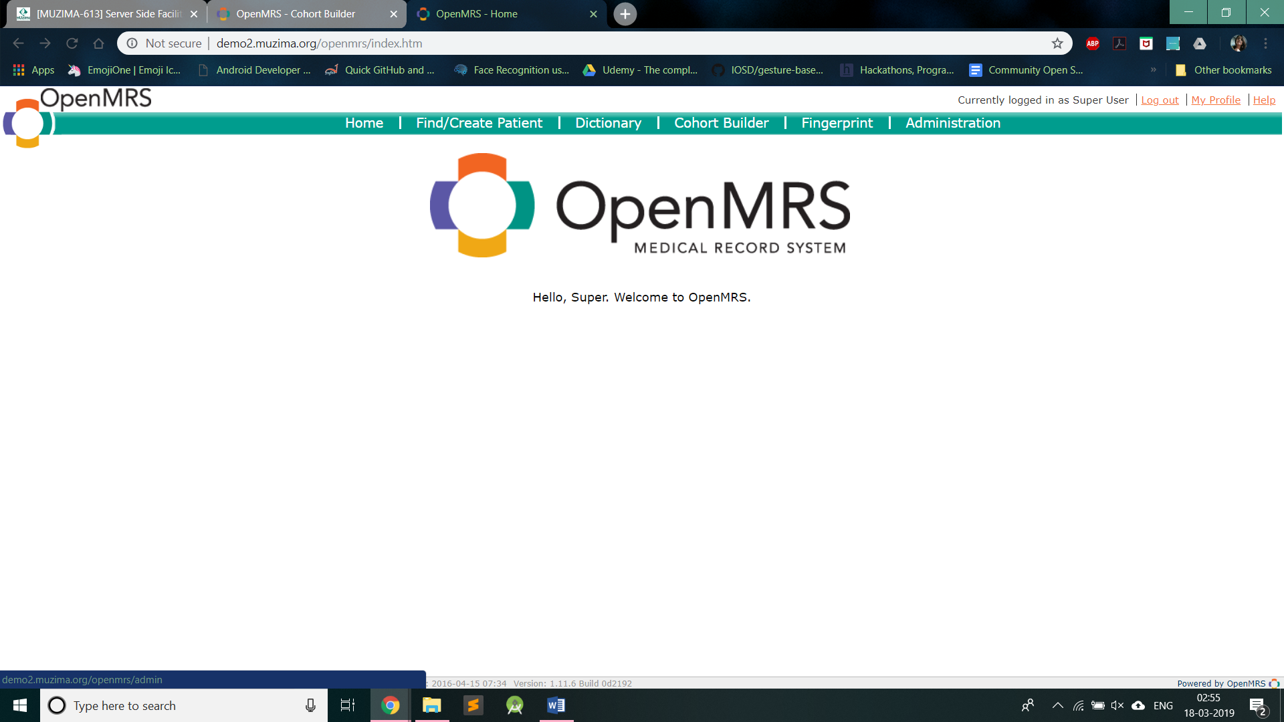Open the Administration page

coord(953,123)
